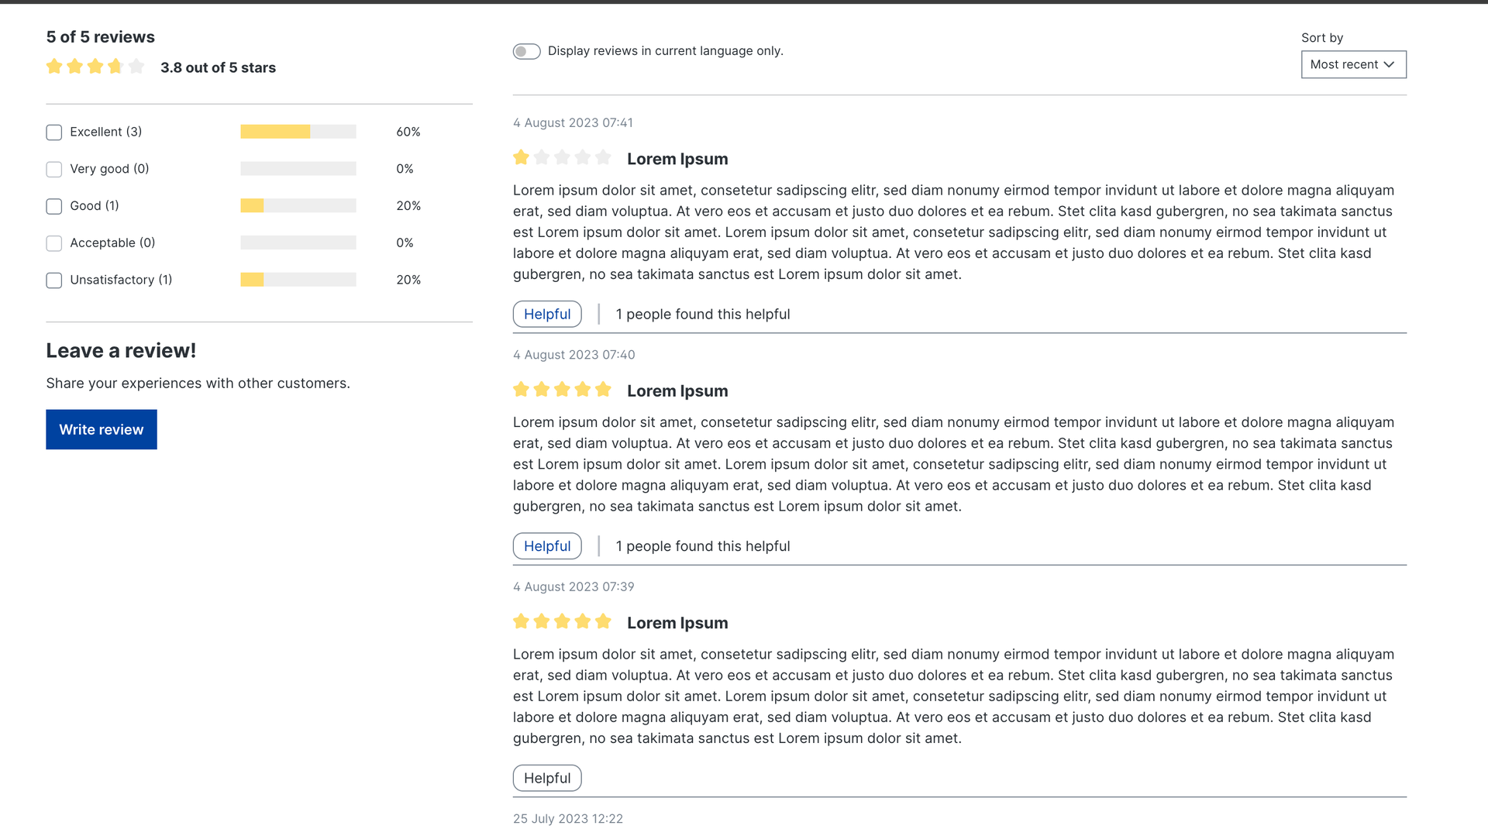
Task: Click the fifth grey star in summary rating
Action: pyautogui.click(x=136, y=67)
